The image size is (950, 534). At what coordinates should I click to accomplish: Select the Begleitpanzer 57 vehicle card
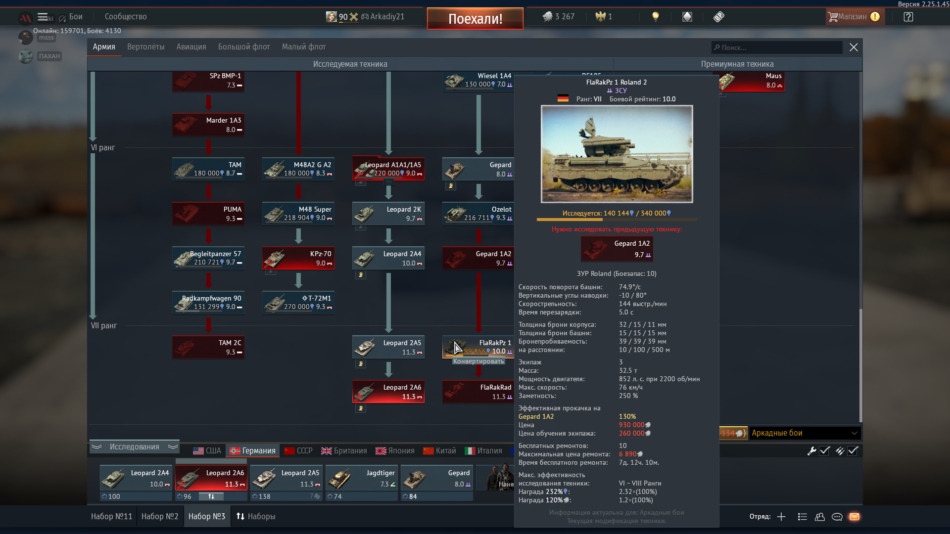208,258
